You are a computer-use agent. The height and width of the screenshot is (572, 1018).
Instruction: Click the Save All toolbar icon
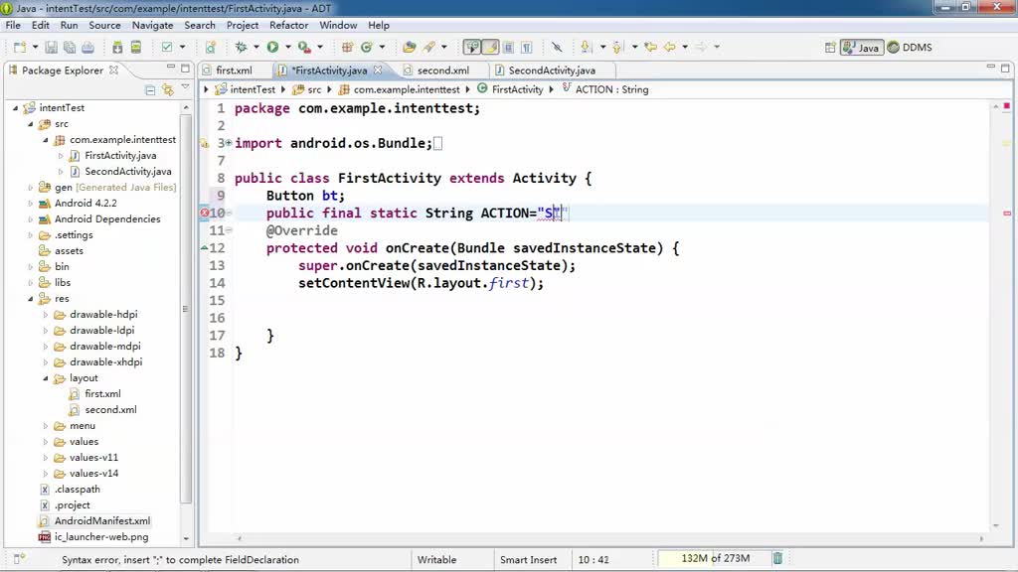tap(70, 48)
